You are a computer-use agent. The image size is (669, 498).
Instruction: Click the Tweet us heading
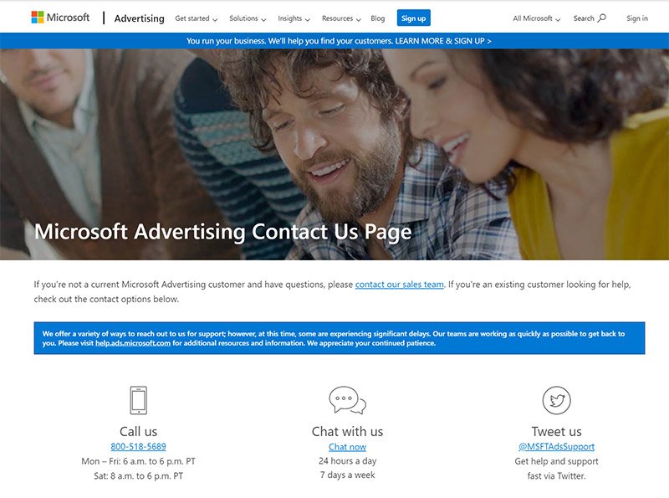[556, 431]
